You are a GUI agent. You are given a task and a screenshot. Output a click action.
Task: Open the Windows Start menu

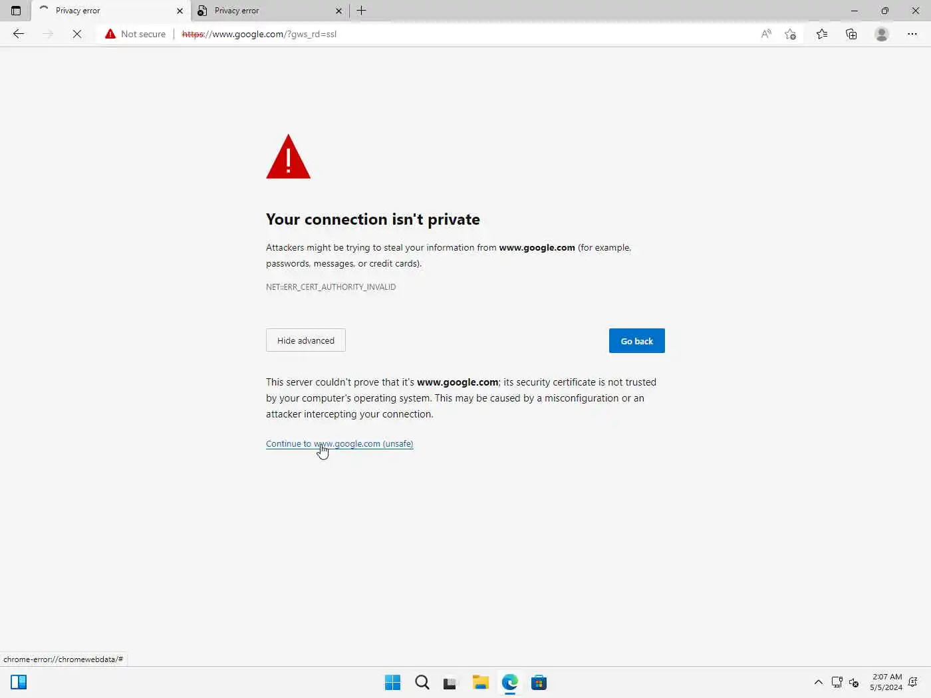point(393,683)
